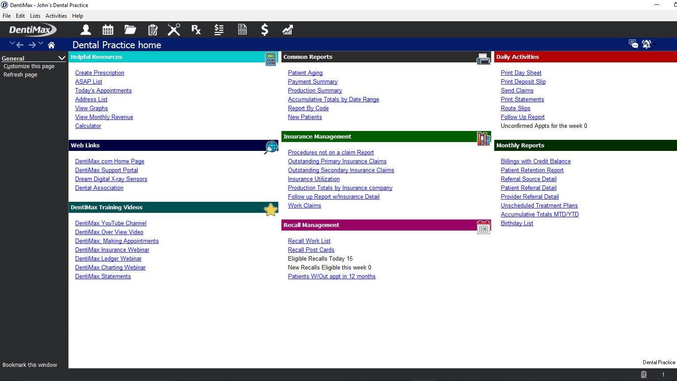Click Bookmark this window
The image size is (677, 381).
pyautogui.click(x=30, y=365)
